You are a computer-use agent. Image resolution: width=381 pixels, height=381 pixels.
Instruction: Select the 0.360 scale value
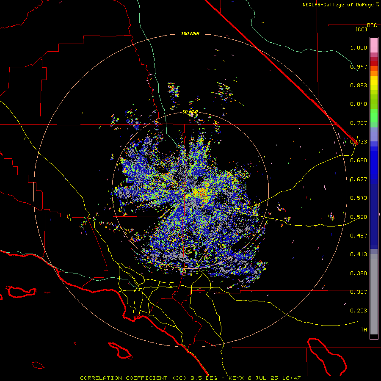pyautogui.click(x=359, y=273)
